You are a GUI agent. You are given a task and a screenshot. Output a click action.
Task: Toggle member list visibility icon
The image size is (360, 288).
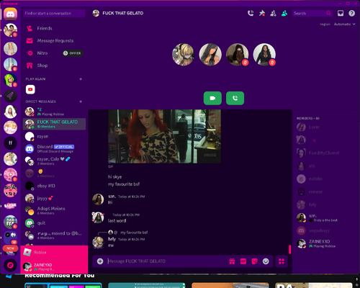284,13
